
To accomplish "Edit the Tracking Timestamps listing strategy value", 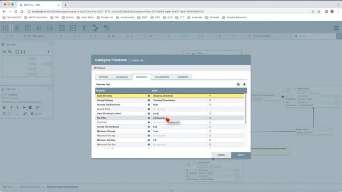I will pyautogui.click(x=180, y=100).
